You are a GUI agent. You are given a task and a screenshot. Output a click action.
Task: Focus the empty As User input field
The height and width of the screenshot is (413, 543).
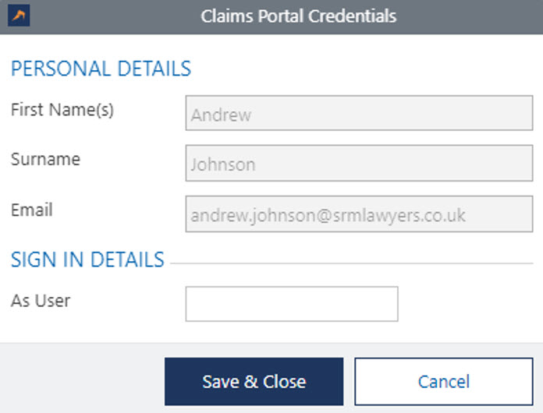pyautogui.click(x=292, y=304)
